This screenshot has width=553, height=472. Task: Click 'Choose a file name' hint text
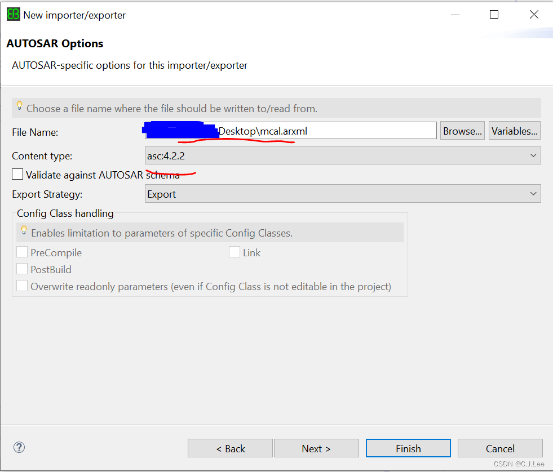pos(172,109)
